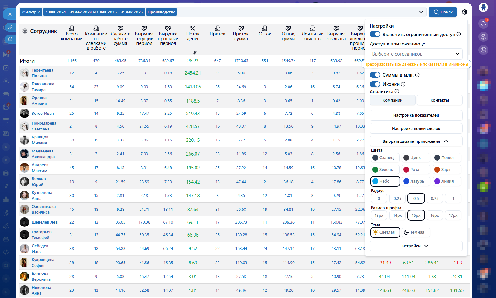Click the info icon next to Иконки
Viewport: 496px width, 298px height.
pyautogui.click(x=403, y=84)
